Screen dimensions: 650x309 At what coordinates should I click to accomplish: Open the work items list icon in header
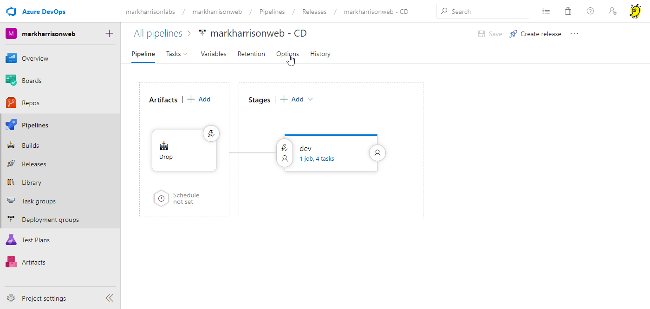click(x=546, y=12)
